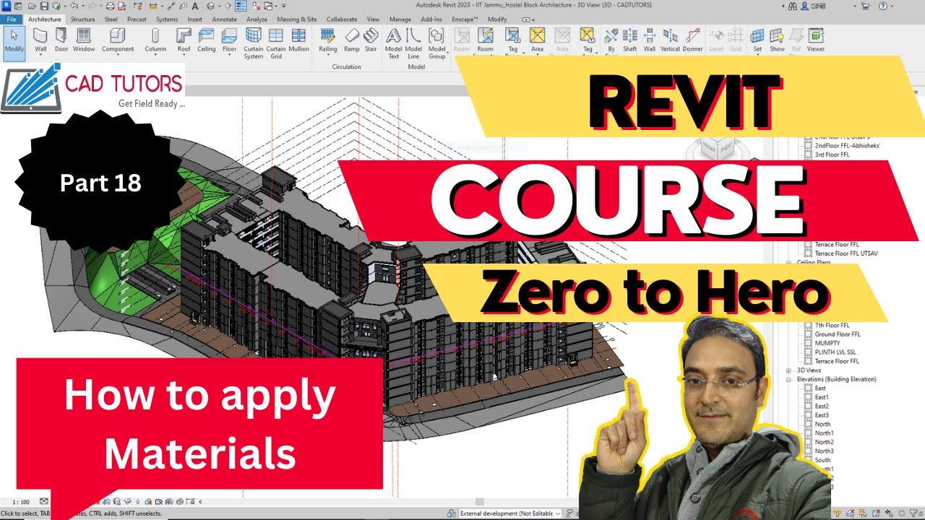Open the 'South' elevation view
This screenshot has width=925, height=520.
click(822, 460)
